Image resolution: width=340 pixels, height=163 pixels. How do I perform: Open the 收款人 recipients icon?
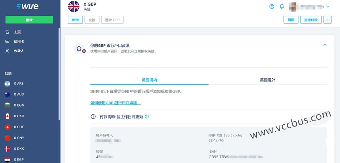click(7, 51)
